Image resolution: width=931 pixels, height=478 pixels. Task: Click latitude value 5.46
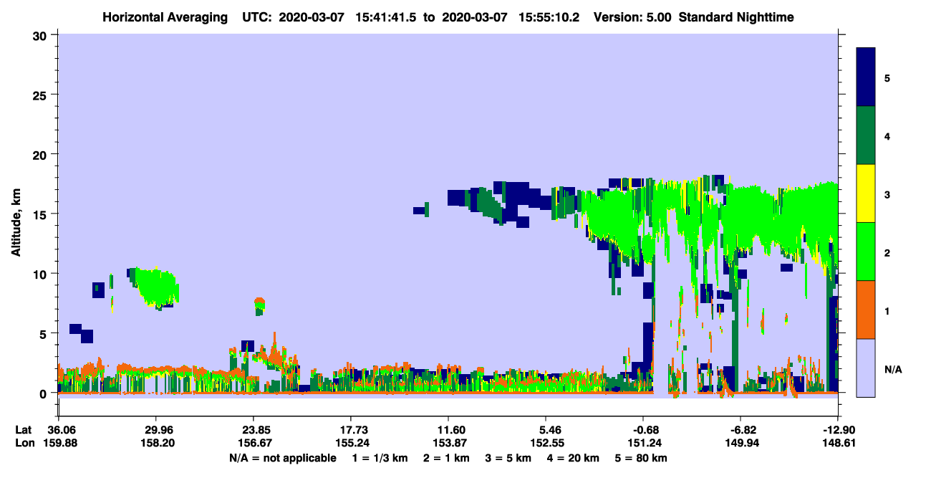coord(546,430)
